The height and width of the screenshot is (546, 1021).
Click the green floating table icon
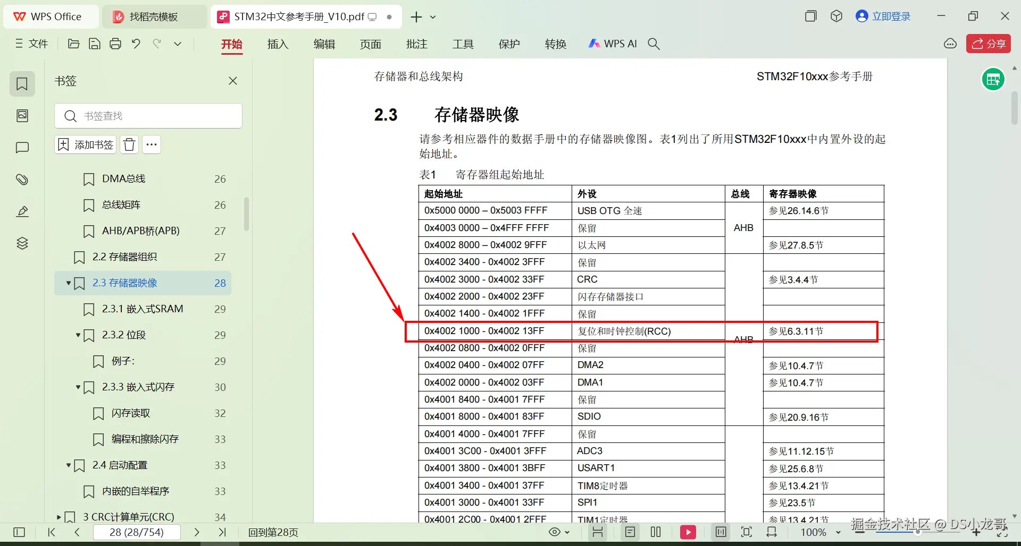tap(993, 80)
